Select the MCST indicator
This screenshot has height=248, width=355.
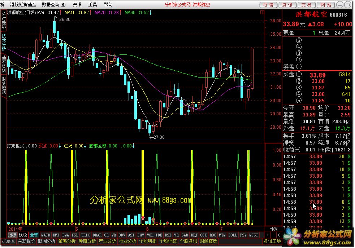tap(254, 235)
